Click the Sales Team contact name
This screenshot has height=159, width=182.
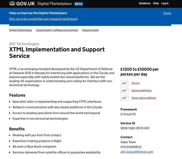click(x=128, y=142)
